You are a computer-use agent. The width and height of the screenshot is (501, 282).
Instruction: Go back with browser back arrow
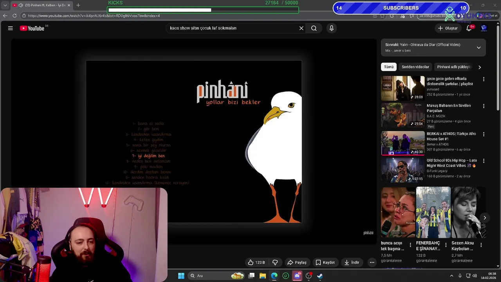point(5,16)
